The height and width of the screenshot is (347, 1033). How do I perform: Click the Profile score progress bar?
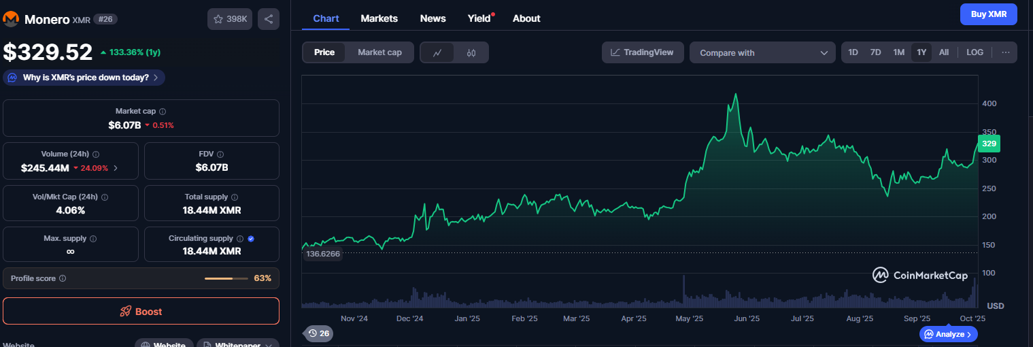click(x=227, y=278)
